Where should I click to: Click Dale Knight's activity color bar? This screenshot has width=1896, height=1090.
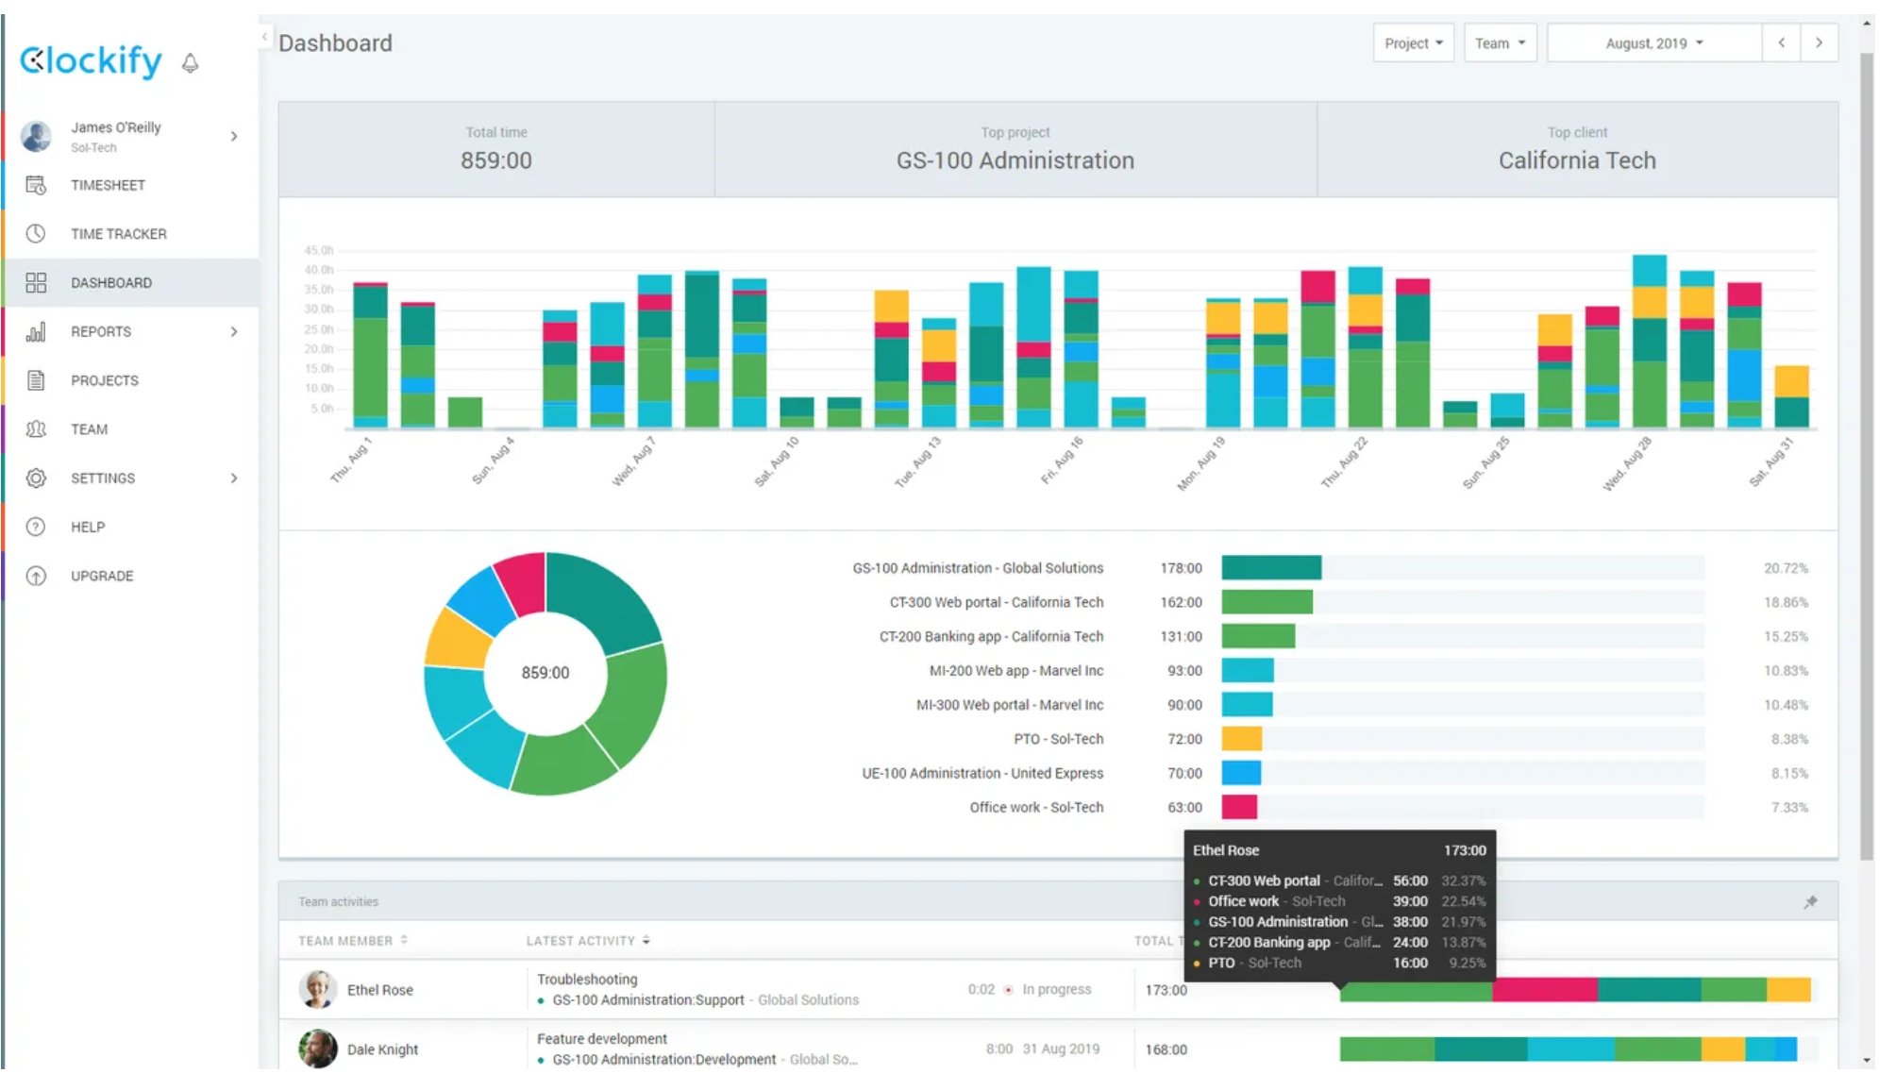coord(1569,1048)
